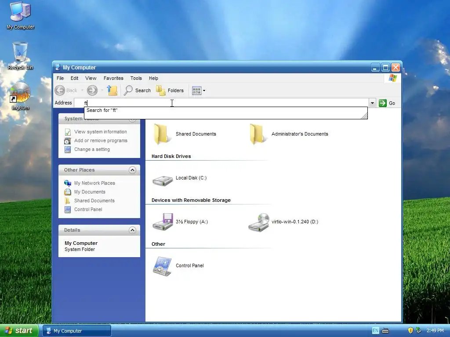The image size is (450, 337).
Task: Open Shared Documents sidebar link
Action: tap(94, 201)
